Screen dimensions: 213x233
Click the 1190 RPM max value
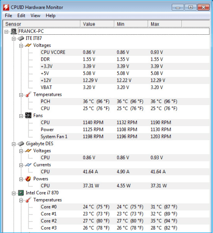tap(161, 123)
